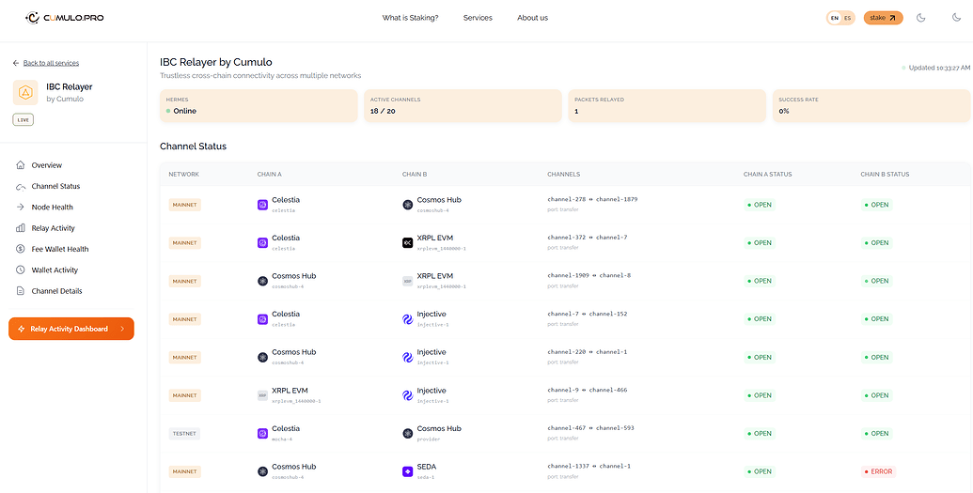Click the red ERROR status badge
The height and width of the screenshot is (493, 973).
click(878, 472)
